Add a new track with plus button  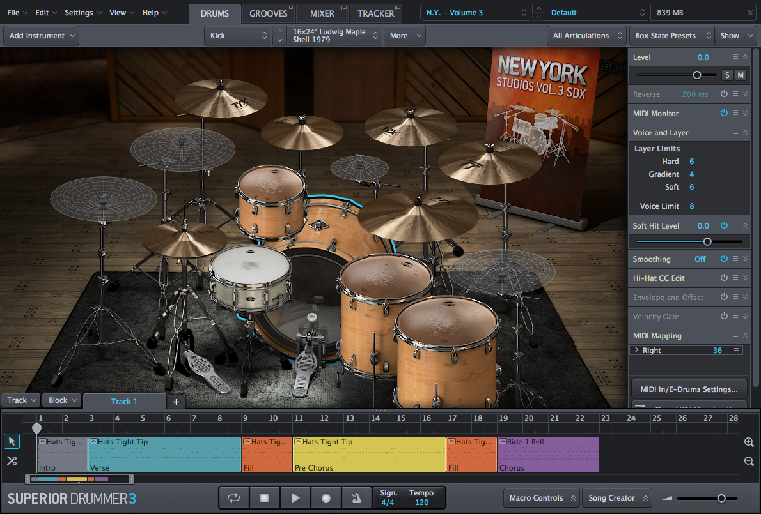pos(176,402)
